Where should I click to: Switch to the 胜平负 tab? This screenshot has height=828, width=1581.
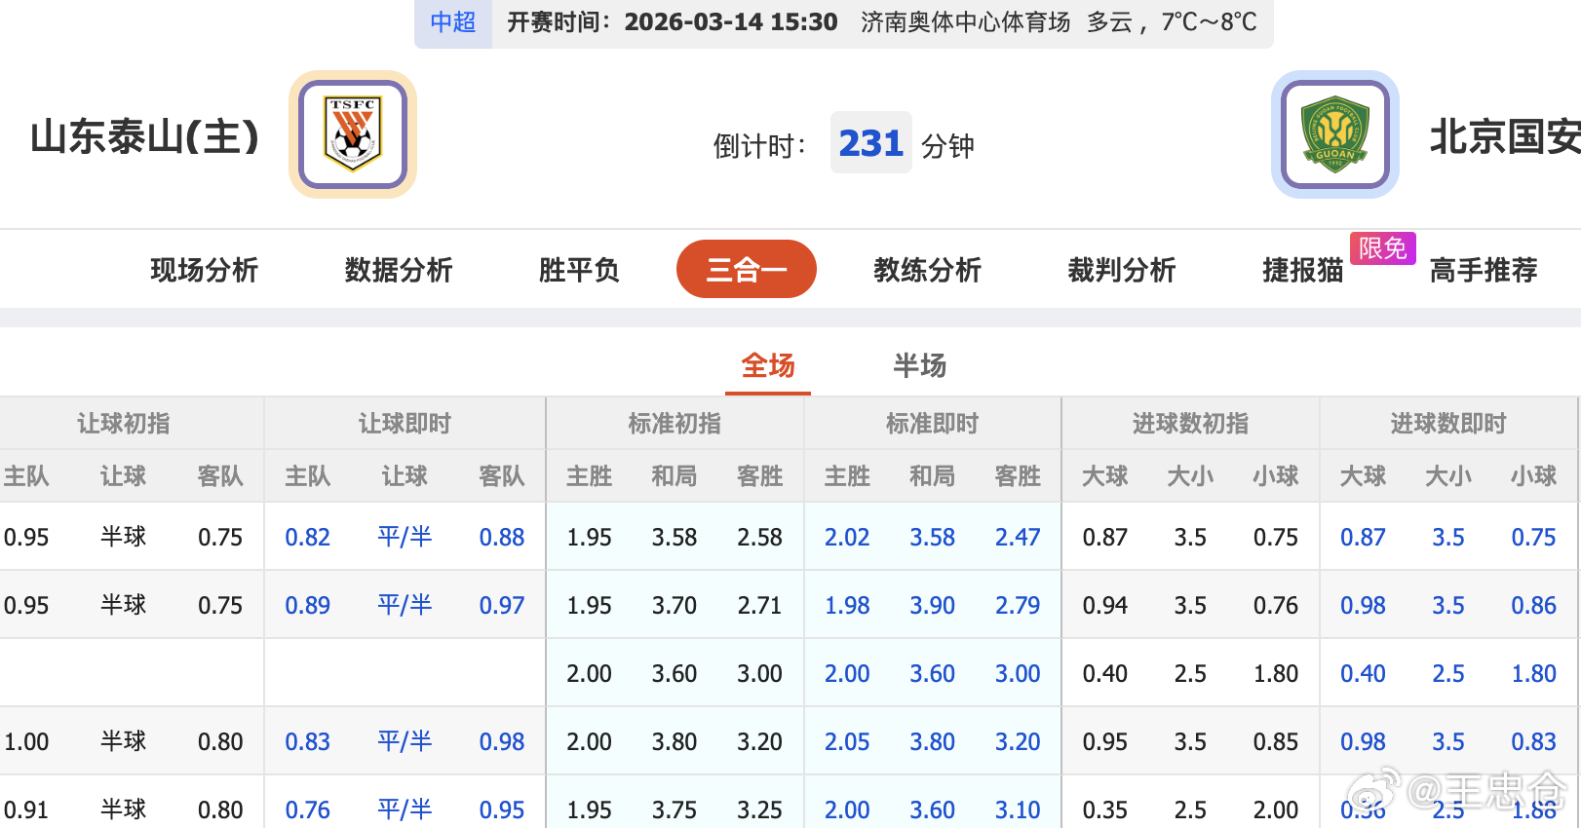pyautogui.click(x=579, y=270)
